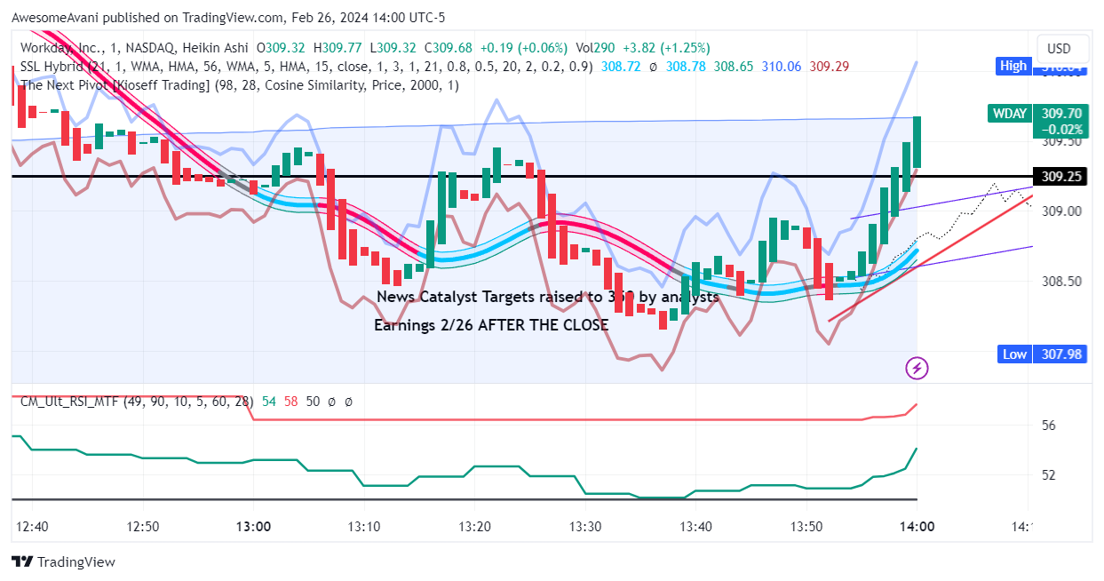
Task: Click the 309.50 price scale value
Action: click(x=1061, y=141)
